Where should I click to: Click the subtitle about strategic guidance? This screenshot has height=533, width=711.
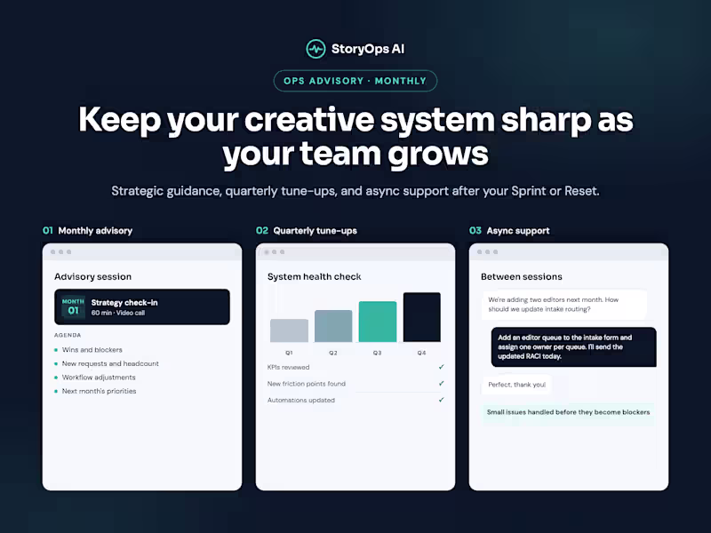355,191
